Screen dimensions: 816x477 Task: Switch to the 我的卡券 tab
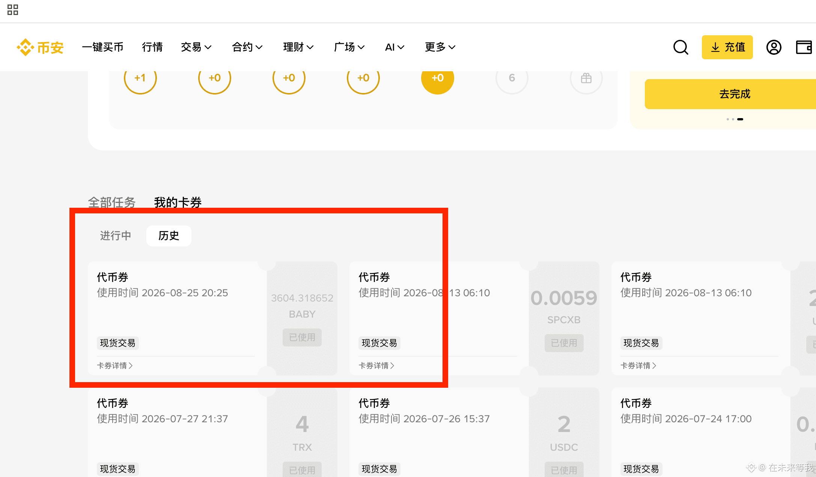pyautogui.click(x=178, y=202)
